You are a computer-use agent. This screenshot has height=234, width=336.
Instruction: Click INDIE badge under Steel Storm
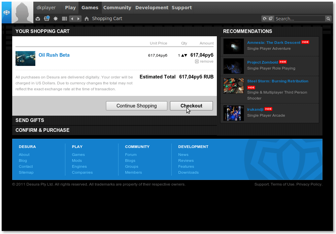[251, 87]
